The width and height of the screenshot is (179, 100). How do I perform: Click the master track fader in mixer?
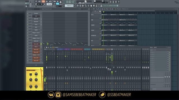coord(47,68)
